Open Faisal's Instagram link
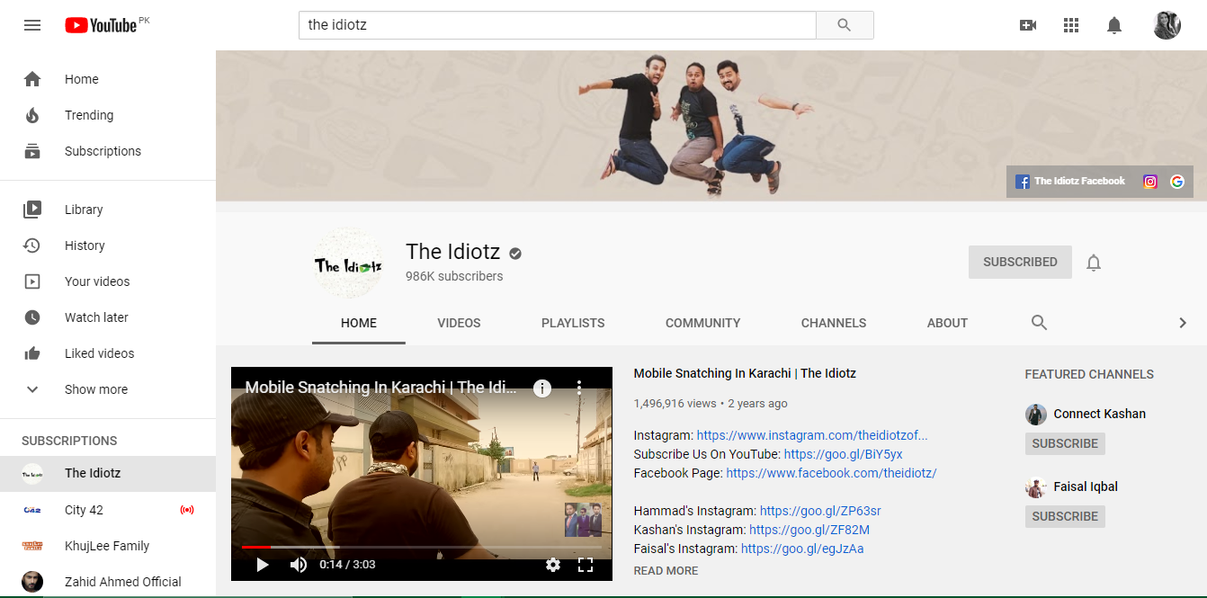 click(802, 549)
